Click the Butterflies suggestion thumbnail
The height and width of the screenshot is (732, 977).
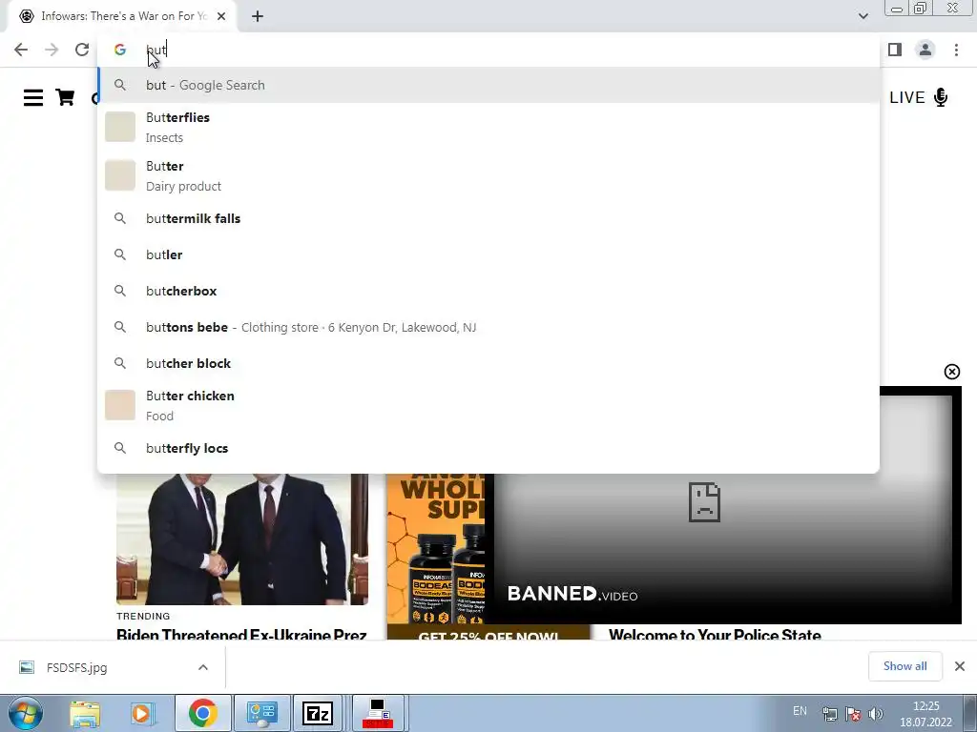pos(120,127)
